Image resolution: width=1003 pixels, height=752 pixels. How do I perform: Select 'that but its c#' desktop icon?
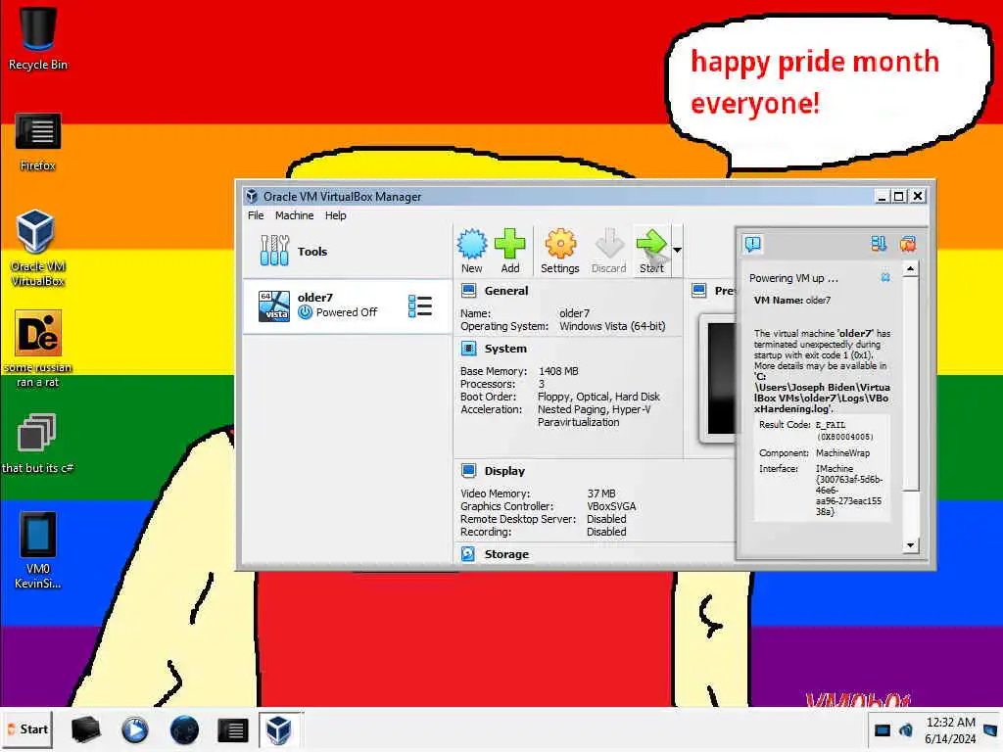(38, 444)
